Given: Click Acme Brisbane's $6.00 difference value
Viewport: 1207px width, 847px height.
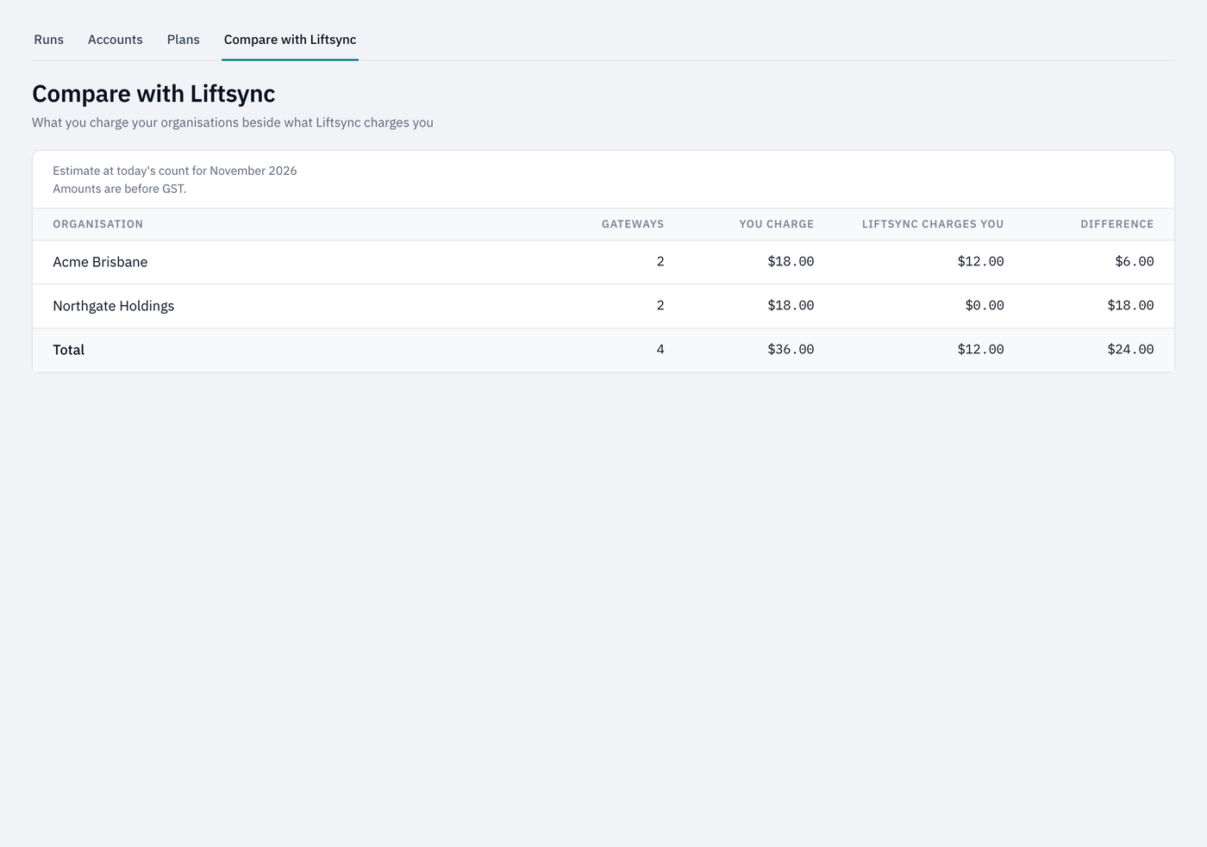Looking at the screenshot, I should tap(1135, 261).
